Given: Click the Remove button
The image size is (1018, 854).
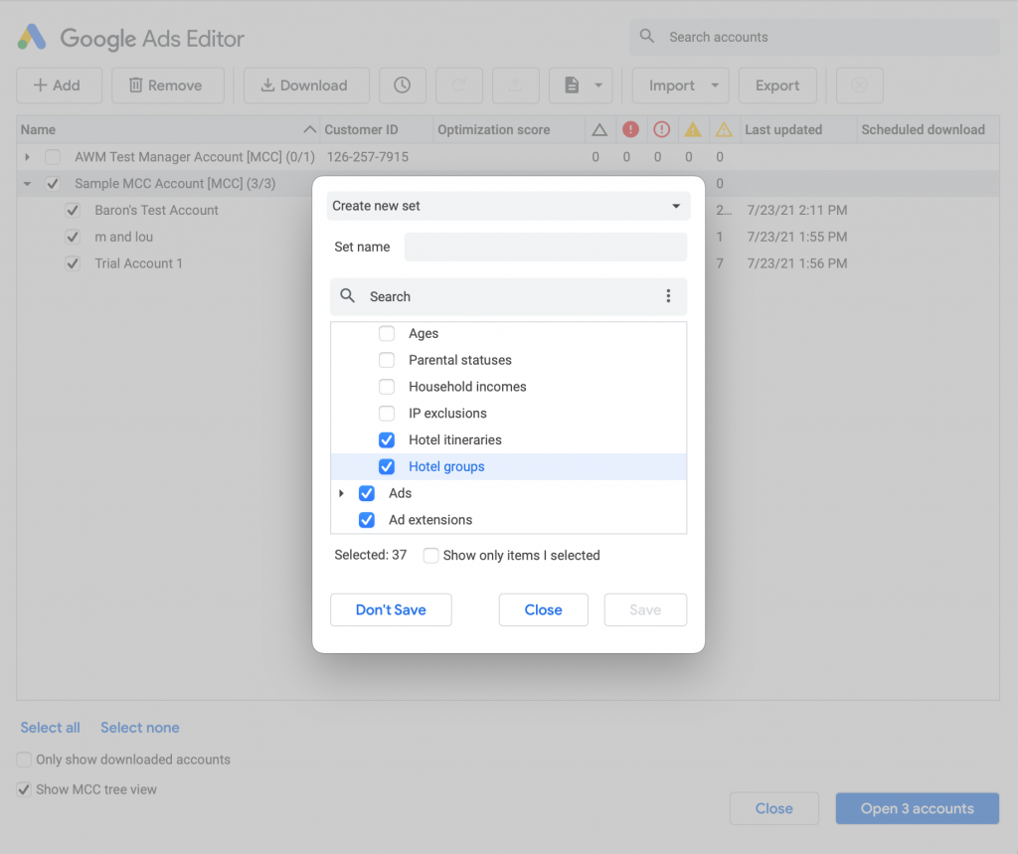Looking at the screenshot, I should point(167,85).
